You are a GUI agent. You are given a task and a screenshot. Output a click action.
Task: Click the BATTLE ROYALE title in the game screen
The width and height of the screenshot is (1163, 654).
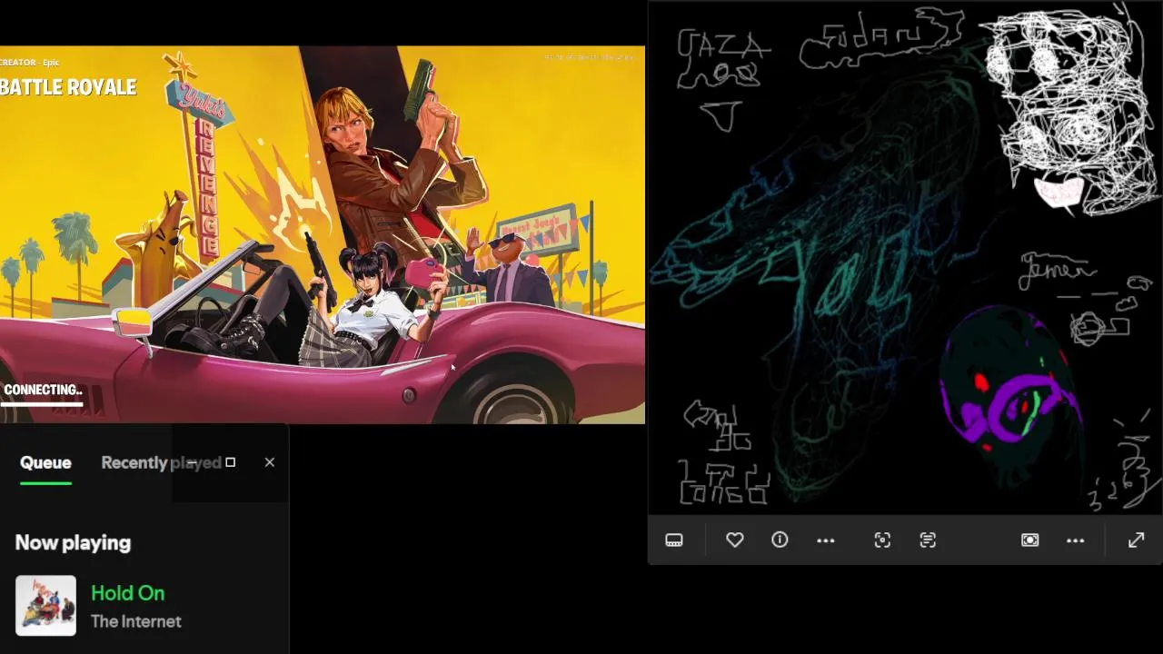tap(68, 87)
